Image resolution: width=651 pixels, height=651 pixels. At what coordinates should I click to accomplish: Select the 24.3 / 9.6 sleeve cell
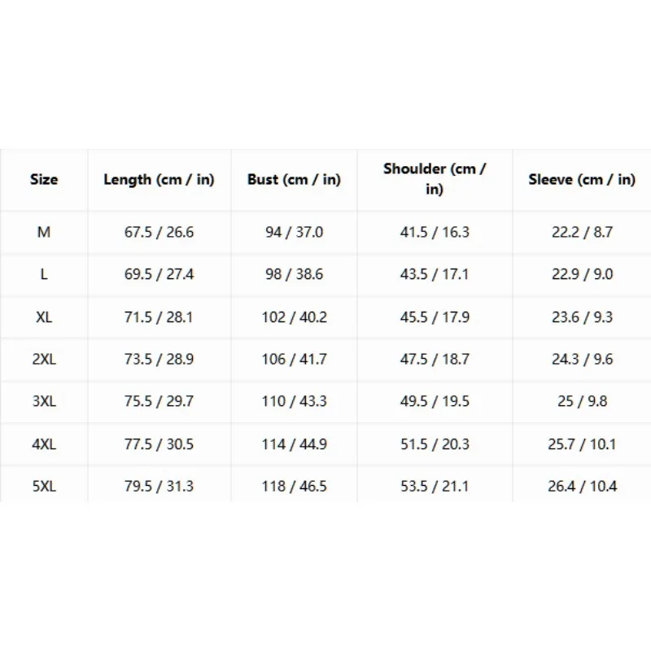582,359
